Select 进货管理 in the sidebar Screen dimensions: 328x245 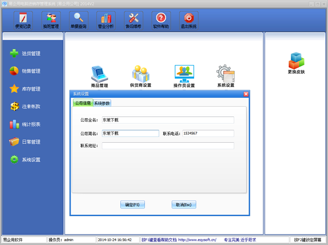click(x=25, y=54)
